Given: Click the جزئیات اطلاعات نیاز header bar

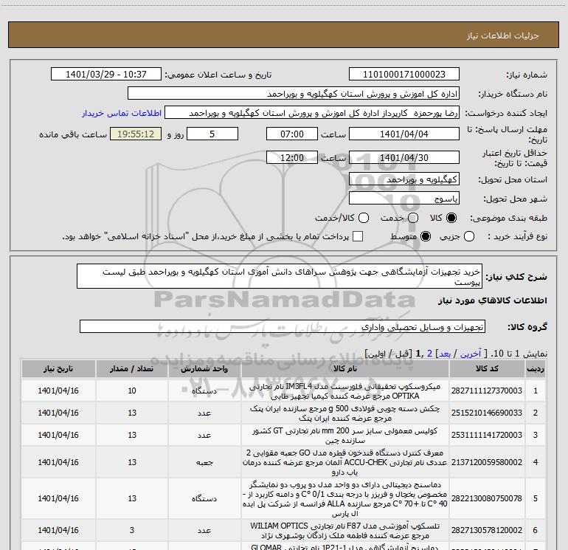Looking at the screenshot, I should (284, 35).
